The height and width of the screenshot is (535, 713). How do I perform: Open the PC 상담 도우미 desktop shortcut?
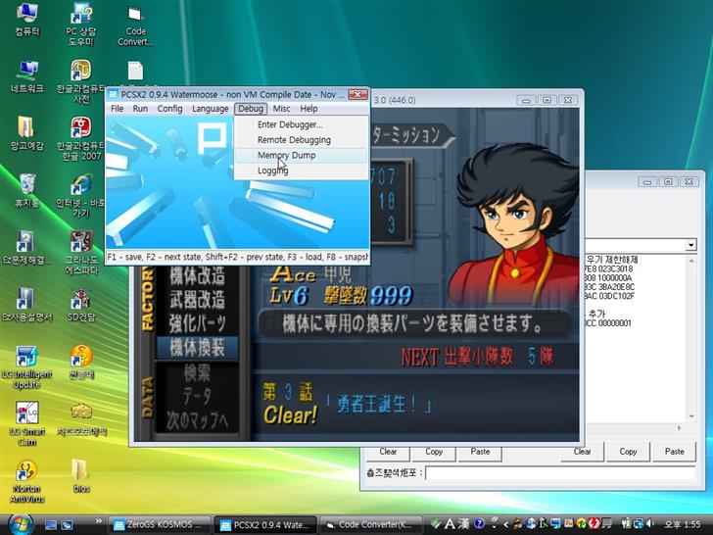point(81,24)
